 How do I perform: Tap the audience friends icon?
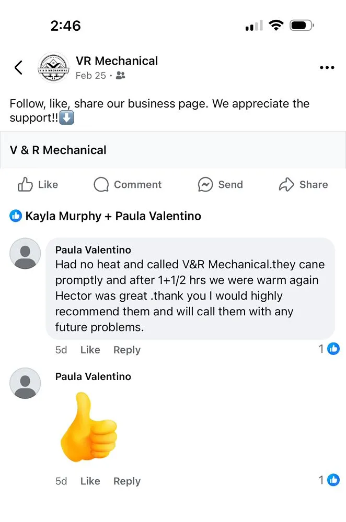pos(120,76)
